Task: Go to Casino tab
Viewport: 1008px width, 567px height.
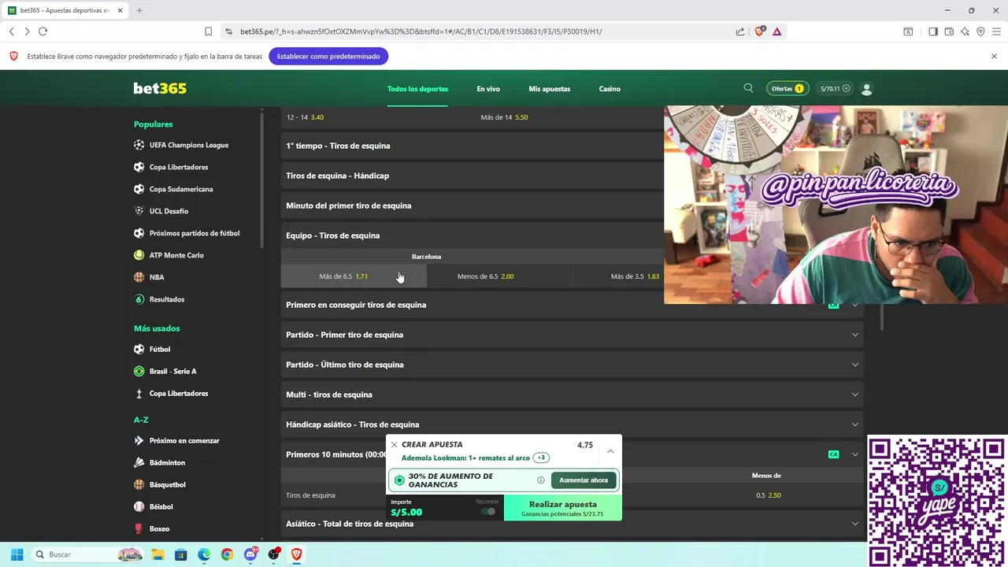Action: (x=610, y=89)
